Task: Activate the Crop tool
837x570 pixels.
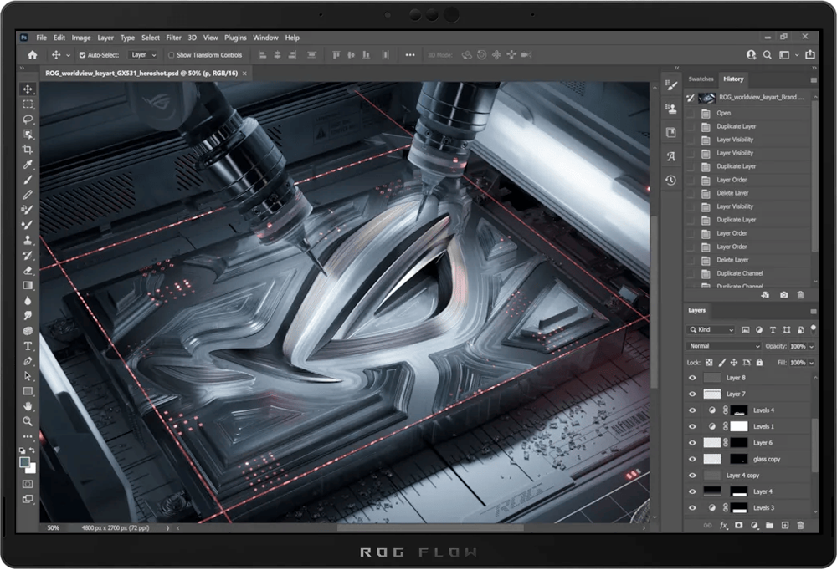Action: [x=28, y=150]
